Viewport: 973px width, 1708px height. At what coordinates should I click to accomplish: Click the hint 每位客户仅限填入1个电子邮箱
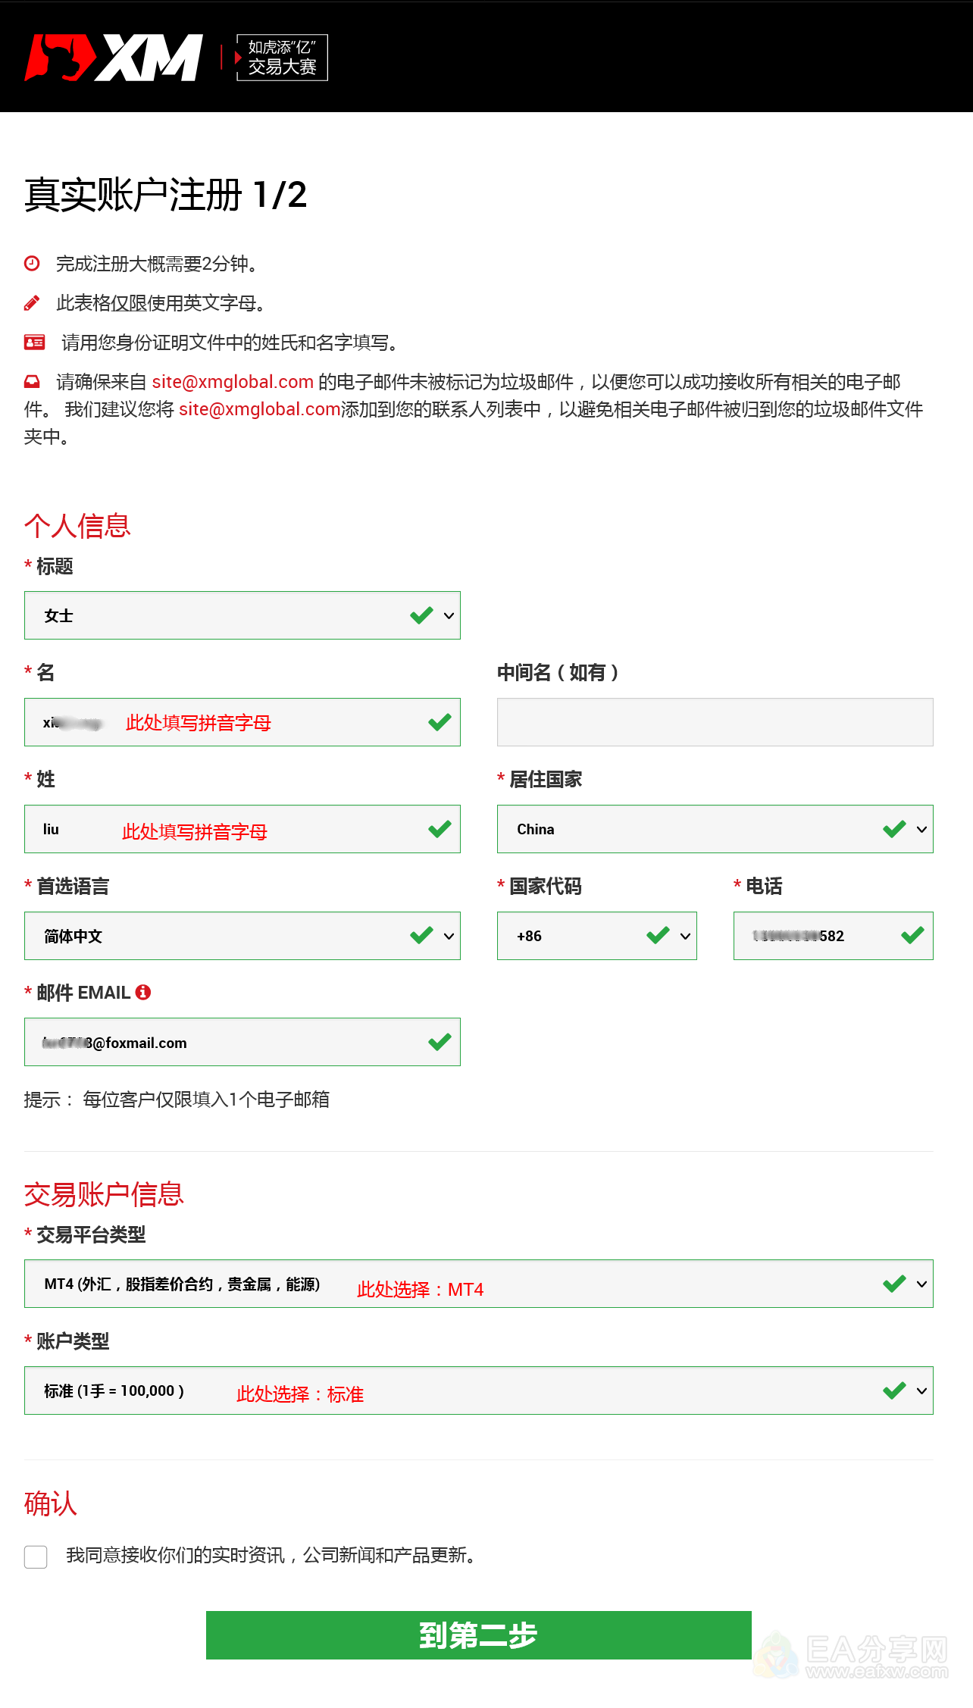206,1100
